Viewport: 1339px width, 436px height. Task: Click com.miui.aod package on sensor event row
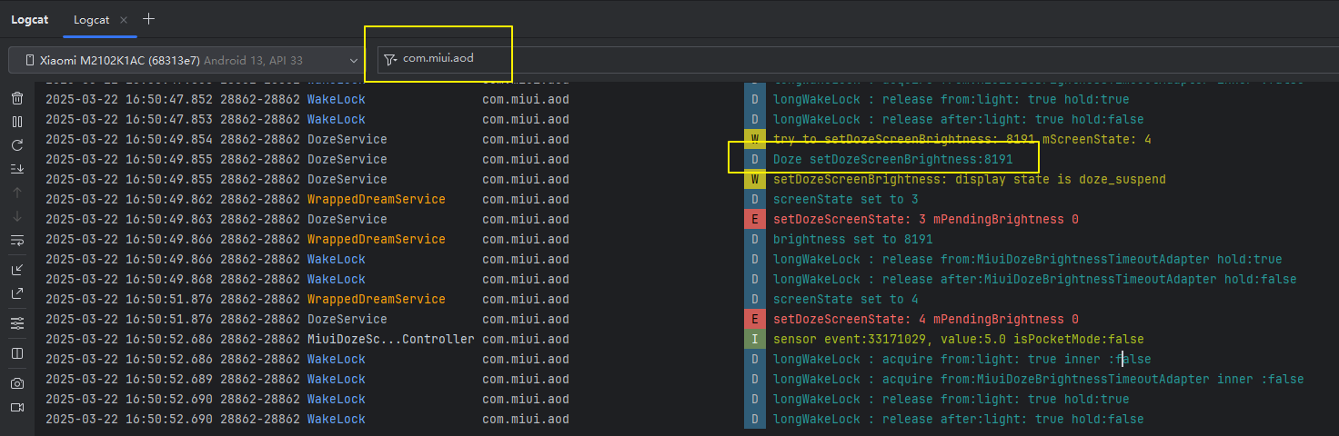click(x=525, y=339)
